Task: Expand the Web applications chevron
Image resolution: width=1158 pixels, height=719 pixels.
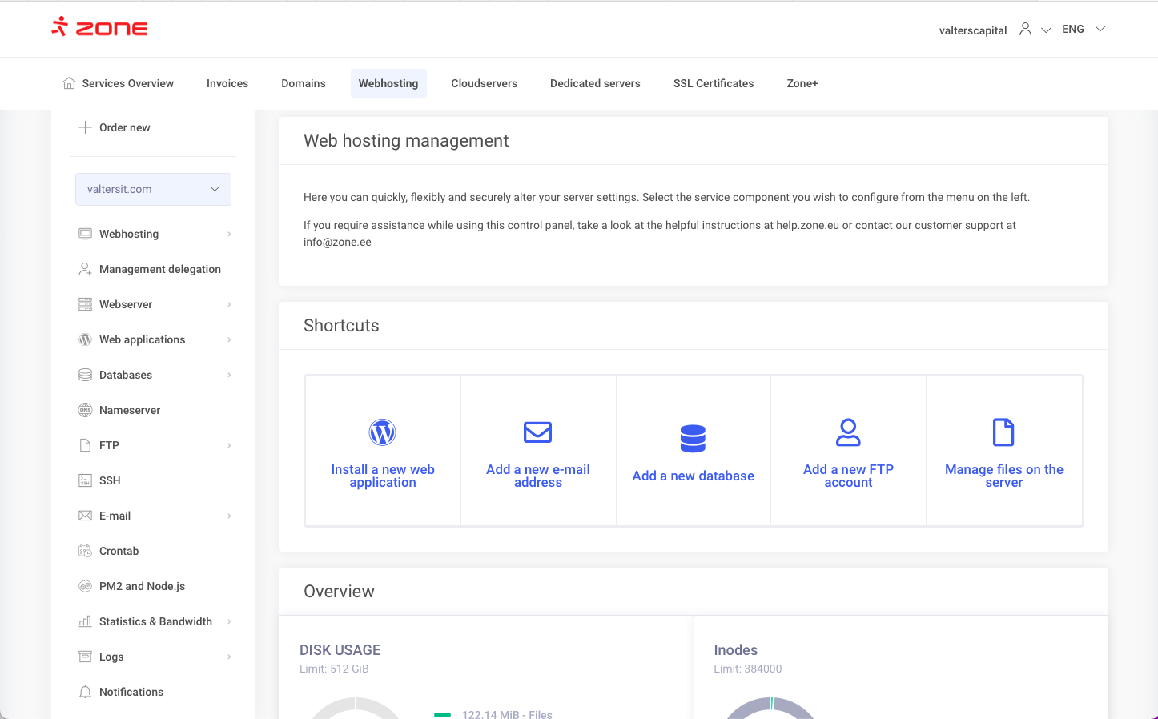Action: tap(229, 339)
